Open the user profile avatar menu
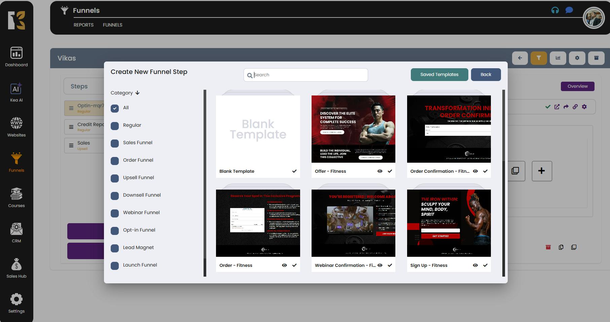610x322 pixels. (x=593, y=18)
